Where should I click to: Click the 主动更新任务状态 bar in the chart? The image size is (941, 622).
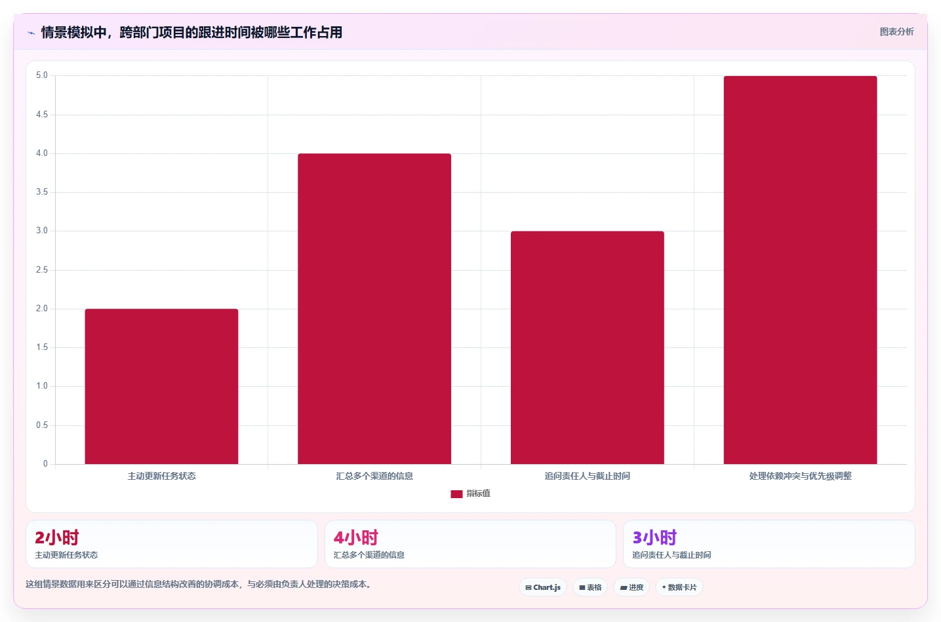tap(161, 386)
